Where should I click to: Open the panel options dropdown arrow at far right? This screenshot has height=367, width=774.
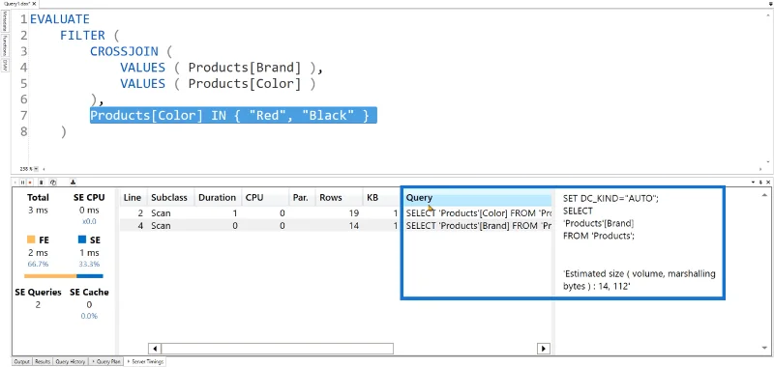[755, 182]
